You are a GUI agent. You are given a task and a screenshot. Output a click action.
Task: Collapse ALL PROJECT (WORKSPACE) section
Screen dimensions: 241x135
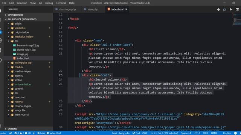22,19
